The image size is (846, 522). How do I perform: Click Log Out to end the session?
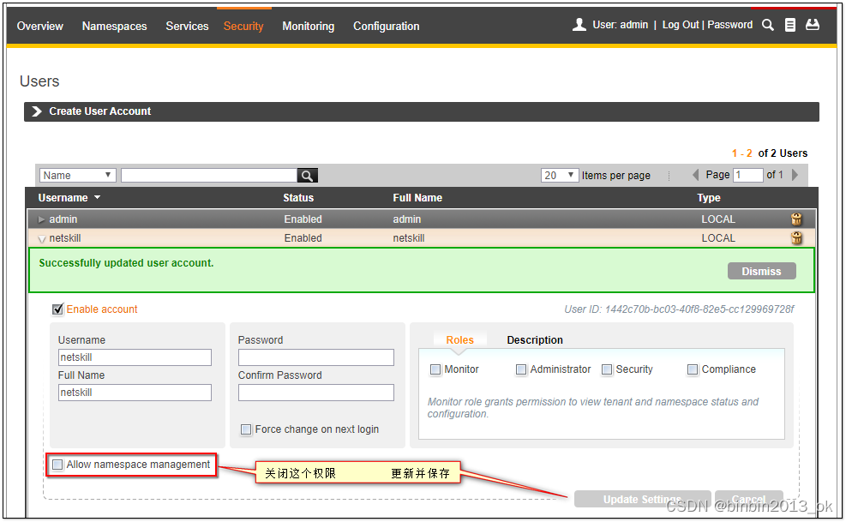tap(681, 25)
